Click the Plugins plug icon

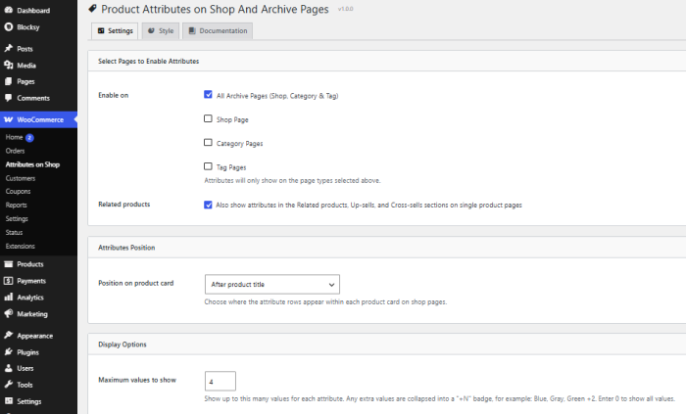point(8,351)
